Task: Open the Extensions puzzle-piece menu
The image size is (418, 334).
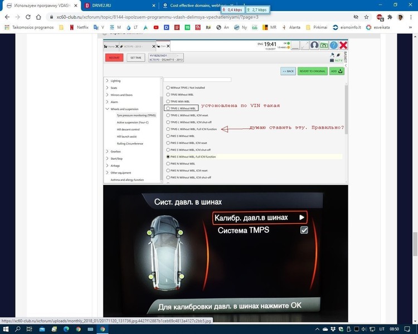Action: point(390,17)
